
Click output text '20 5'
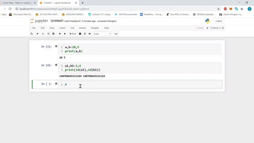62,58
